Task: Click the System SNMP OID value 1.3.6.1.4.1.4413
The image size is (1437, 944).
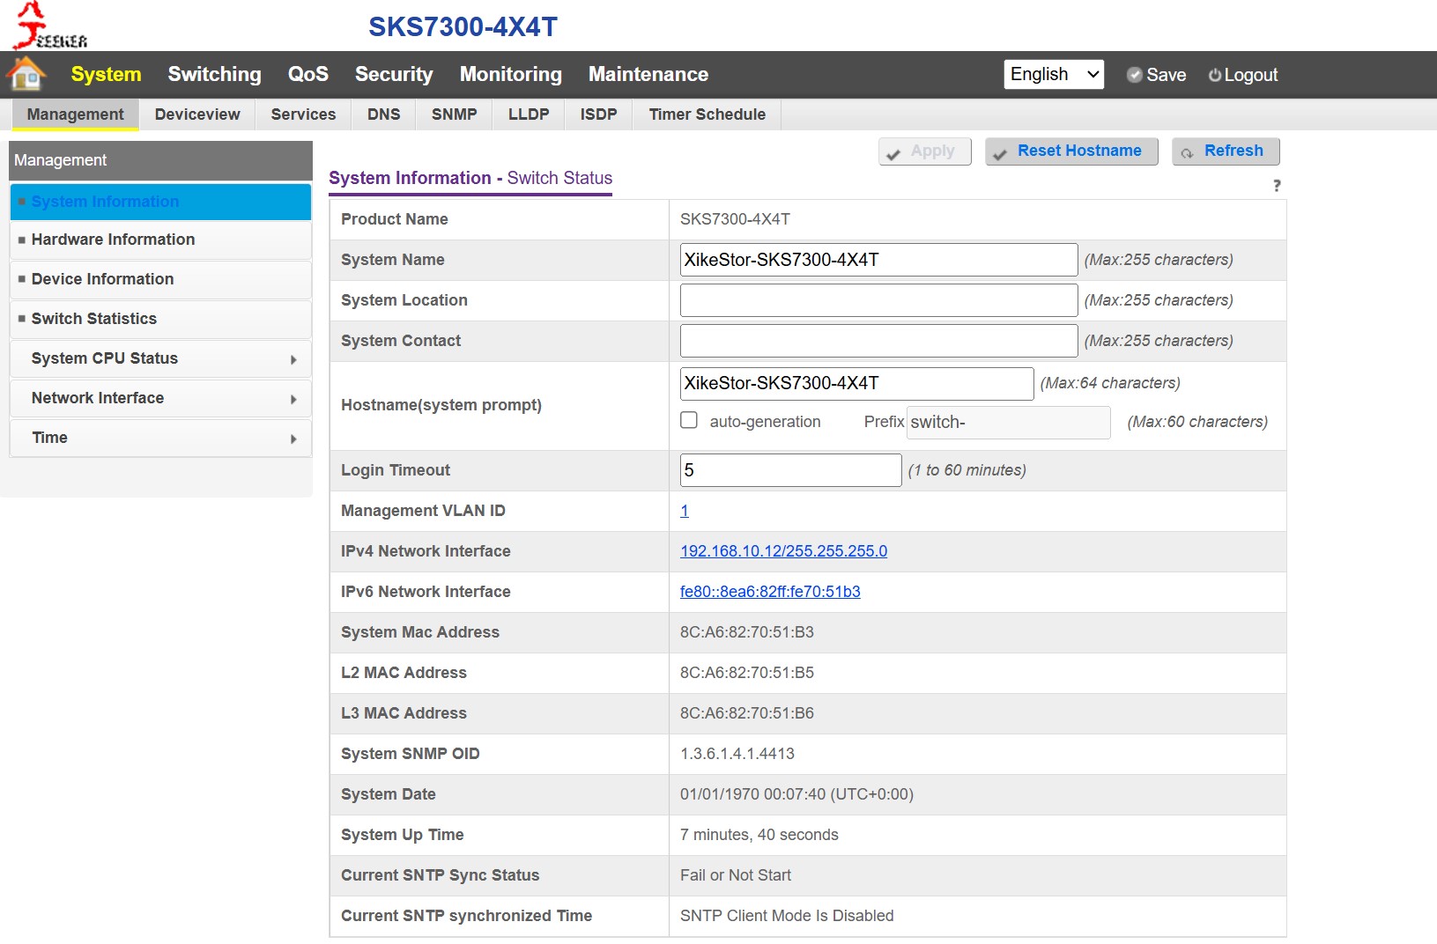Action: (x=737, y=754)
